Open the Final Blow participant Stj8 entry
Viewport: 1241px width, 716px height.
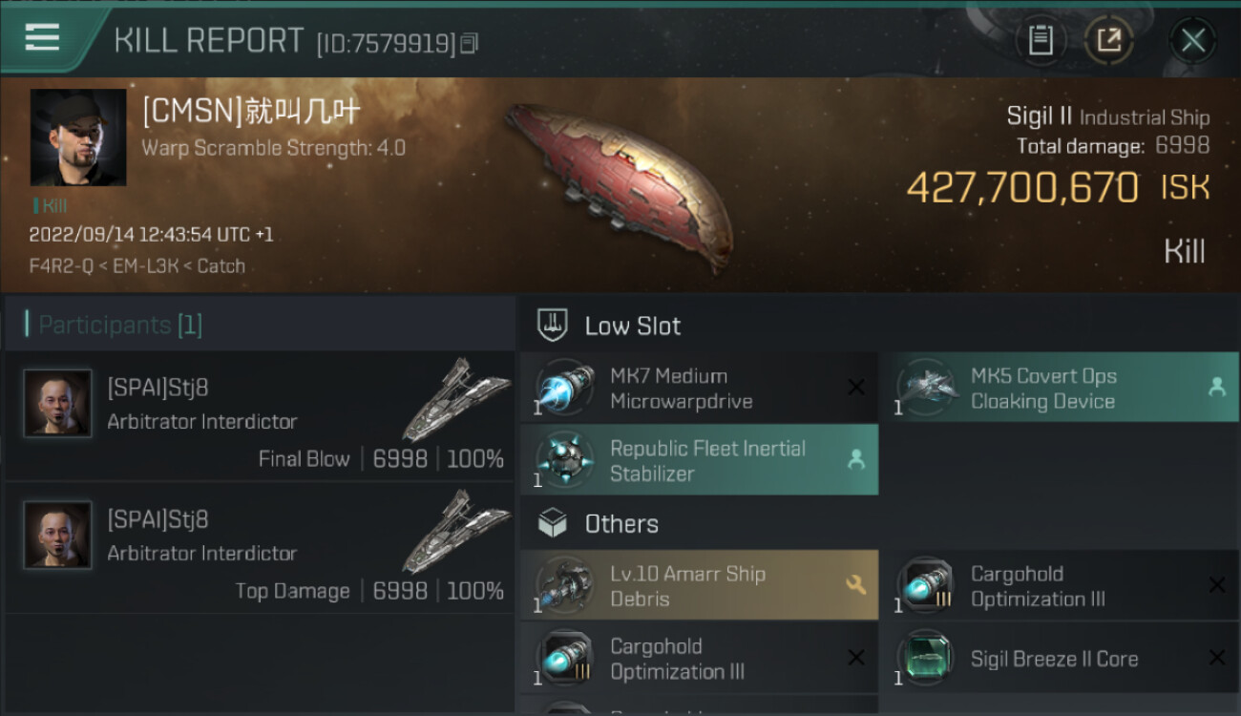click(x=260, y=416)
